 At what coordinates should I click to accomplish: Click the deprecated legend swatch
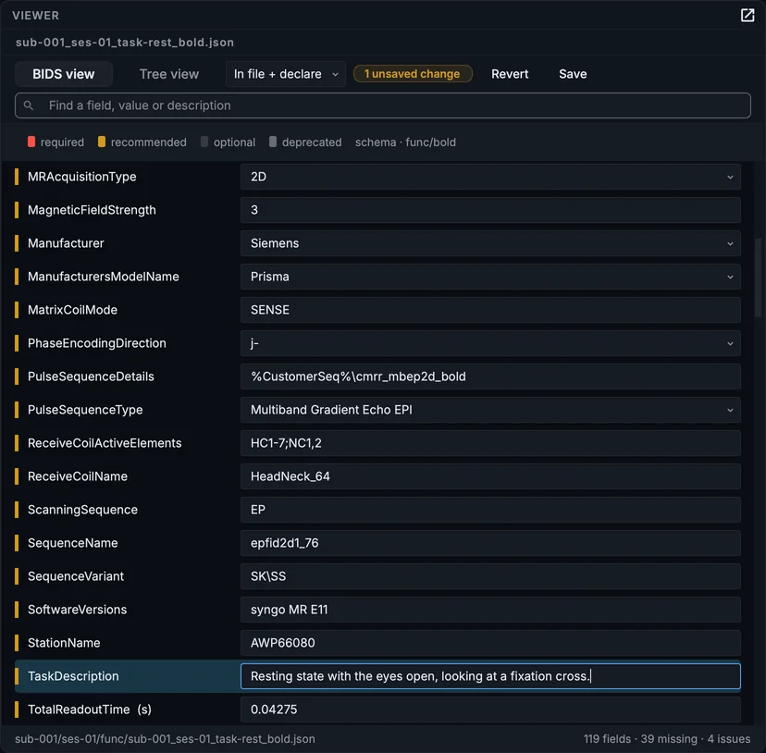(273, 142)
